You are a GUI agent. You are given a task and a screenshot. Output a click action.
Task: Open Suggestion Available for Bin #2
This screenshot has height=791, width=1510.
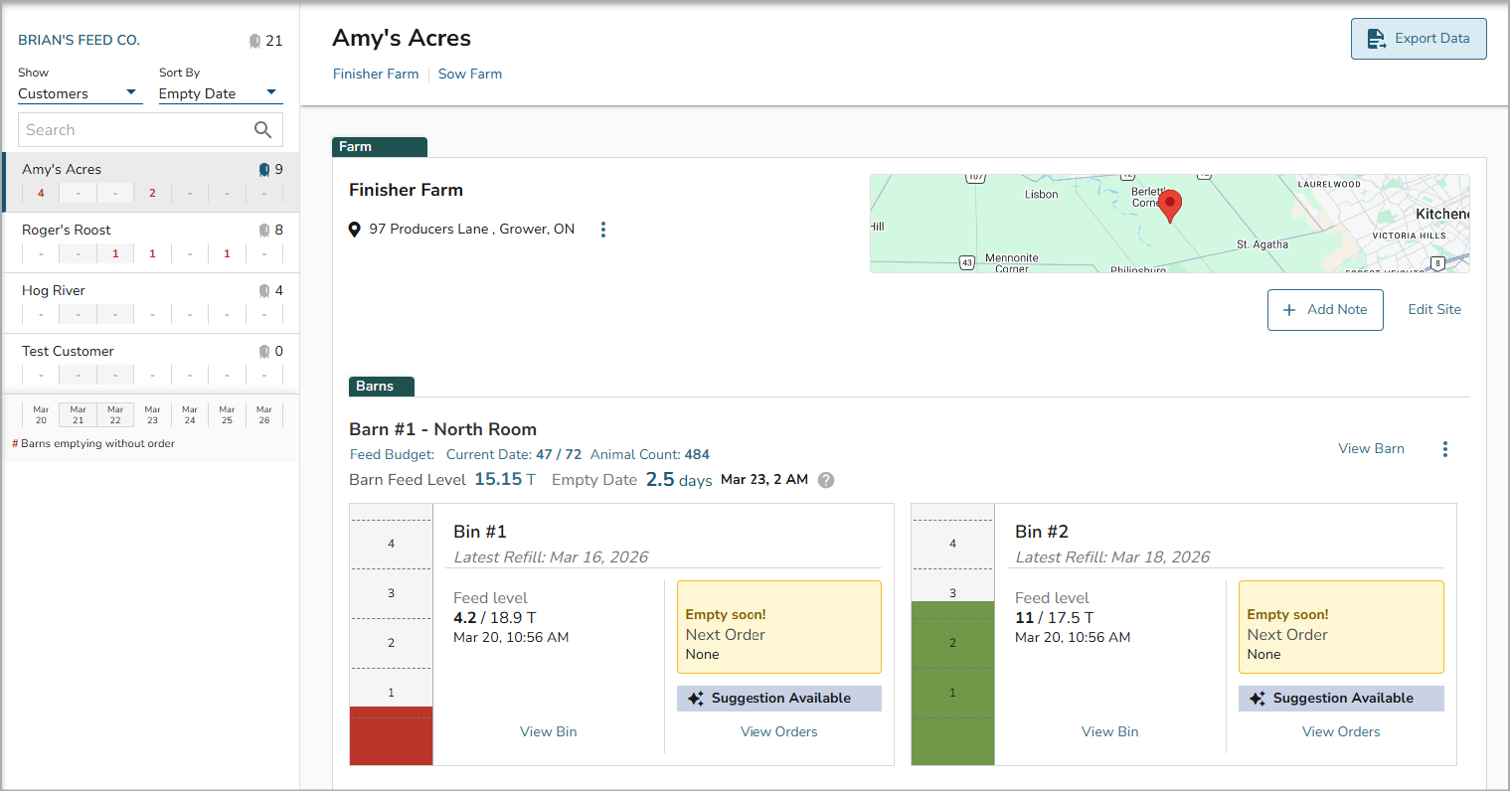(x=1341, y=699)
